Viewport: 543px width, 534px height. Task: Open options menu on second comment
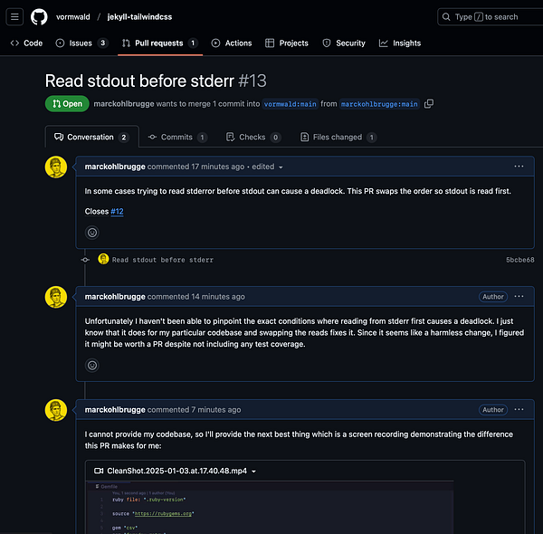[519, 297]
